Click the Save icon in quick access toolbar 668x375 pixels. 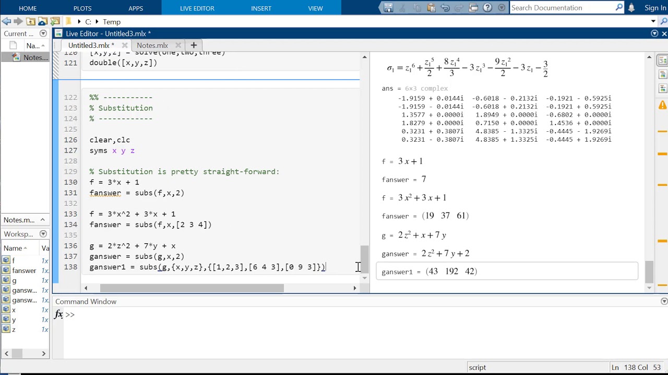[388, 7]
